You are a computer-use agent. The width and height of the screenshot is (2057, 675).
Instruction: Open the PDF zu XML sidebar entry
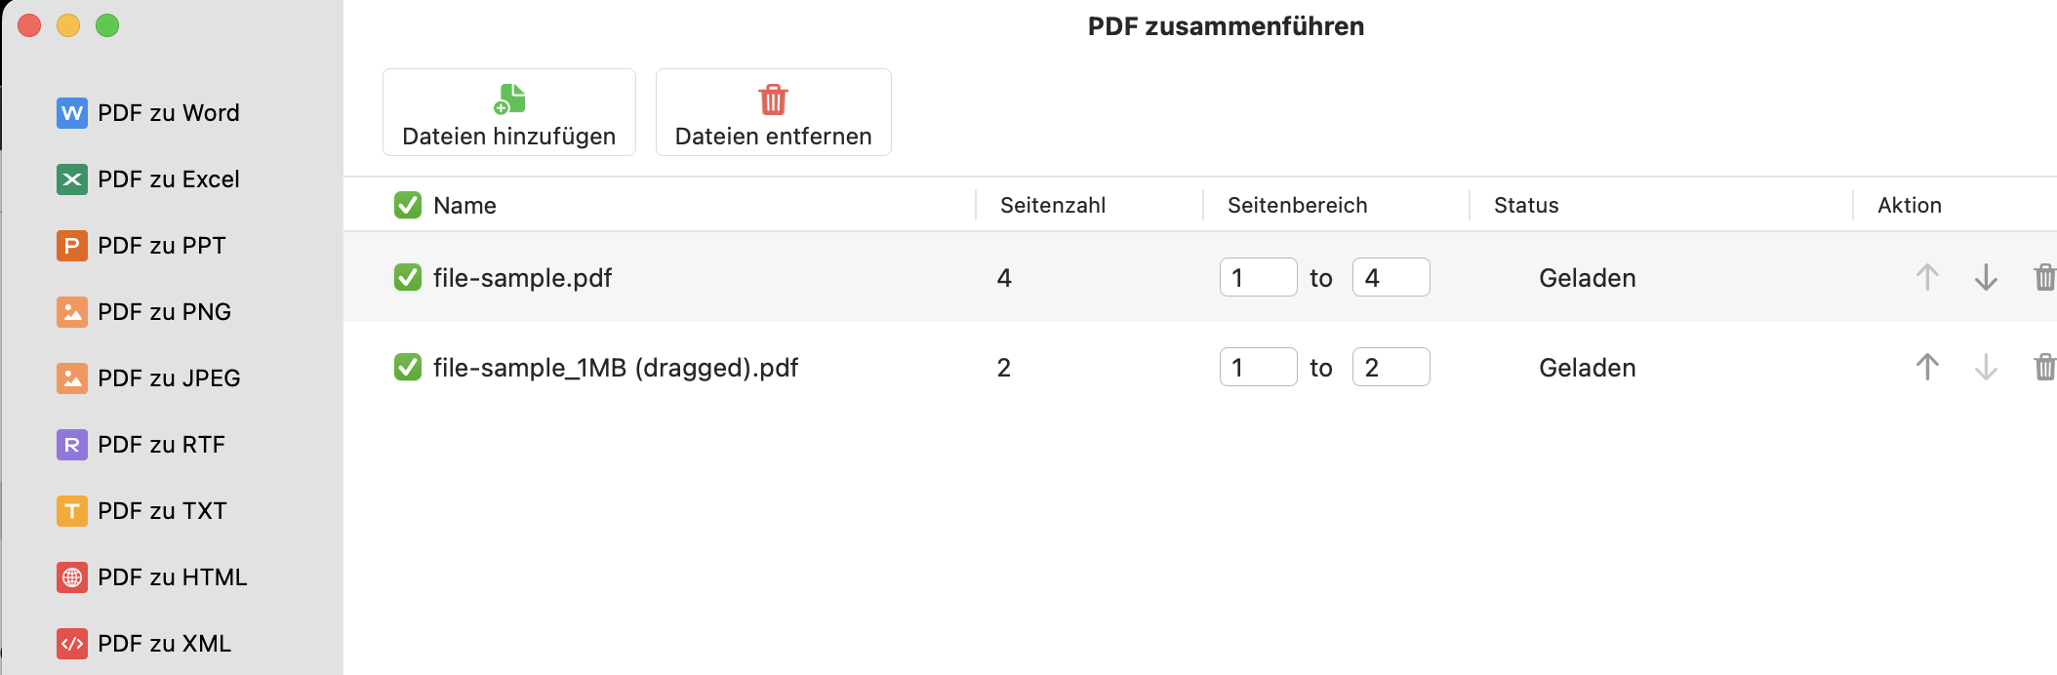tap(69, 643)
